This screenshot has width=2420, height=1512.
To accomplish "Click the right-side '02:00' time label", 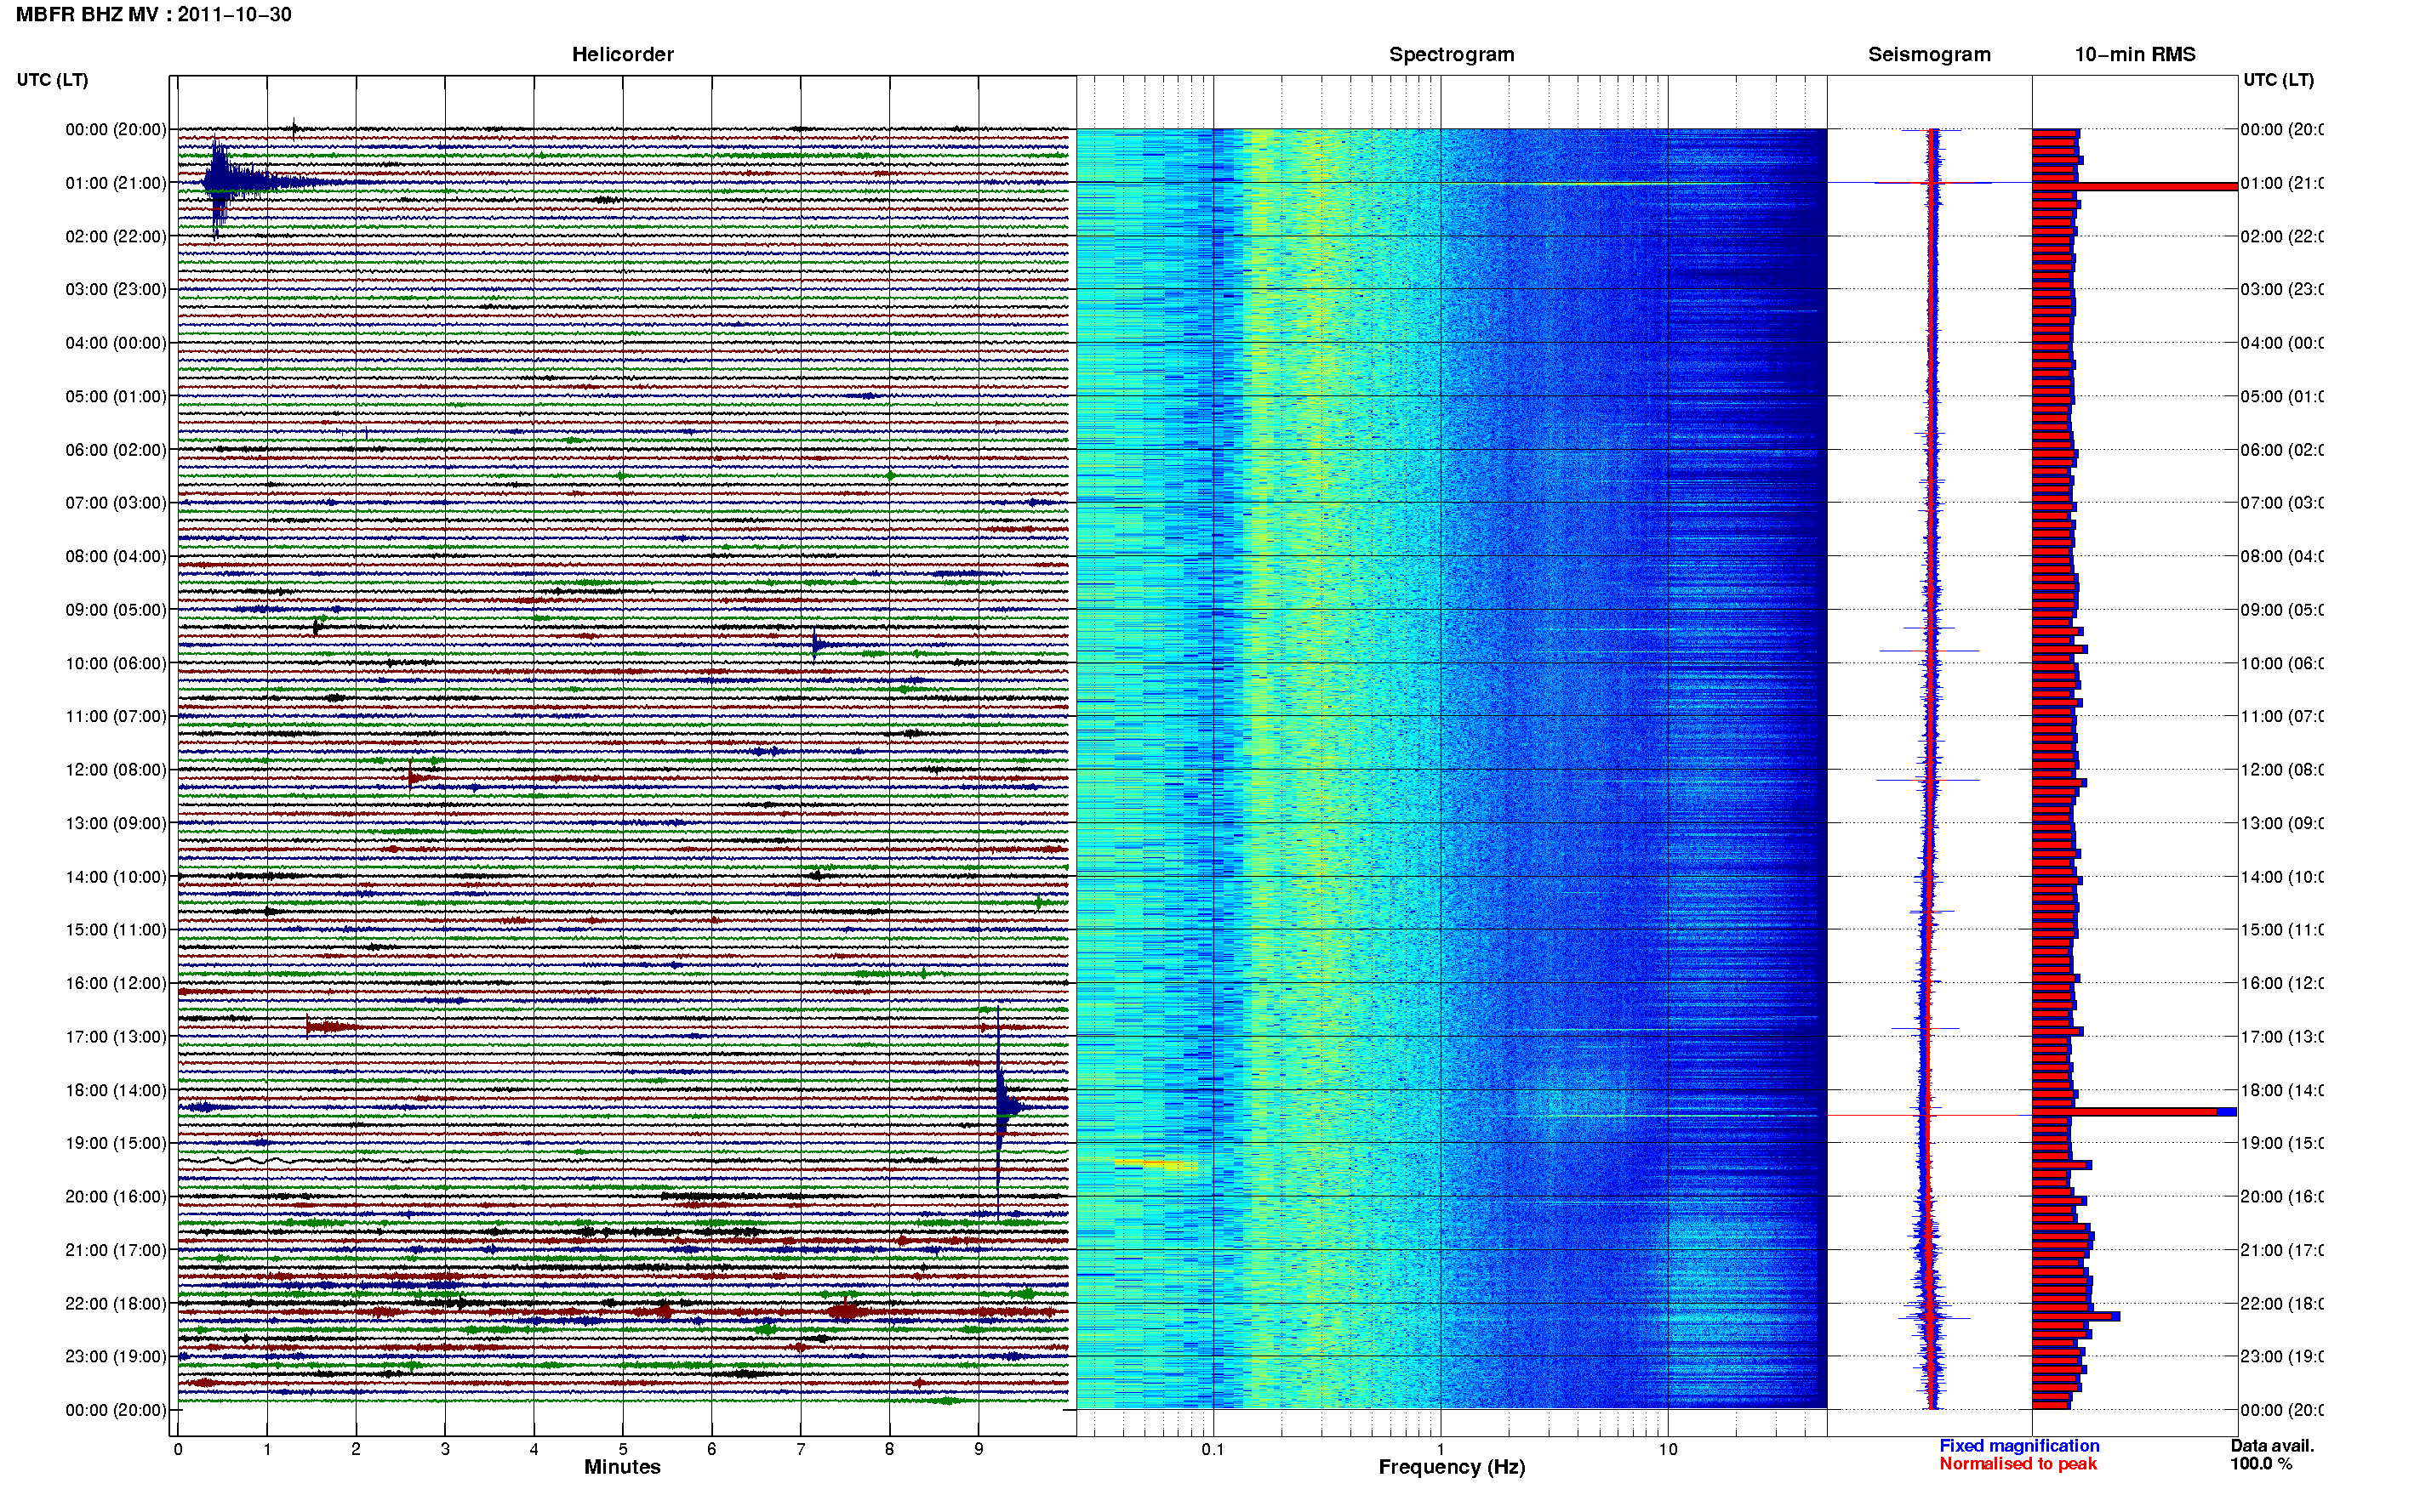I will [2282, 237].
